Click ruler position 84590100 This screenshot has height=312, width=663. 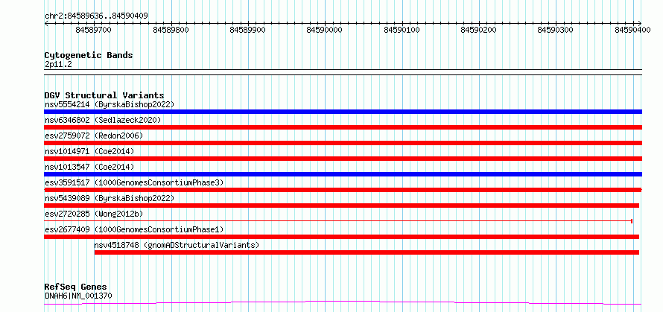[x=402, y=30]
